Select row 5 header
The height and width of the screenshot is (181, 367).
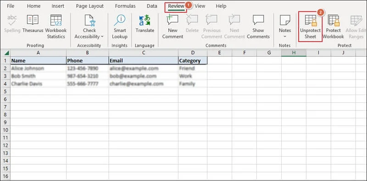pos(6,91)
